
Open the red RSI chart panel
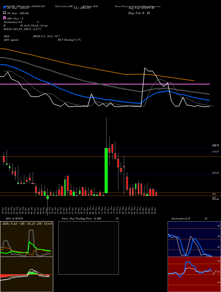tap(194, 274)
